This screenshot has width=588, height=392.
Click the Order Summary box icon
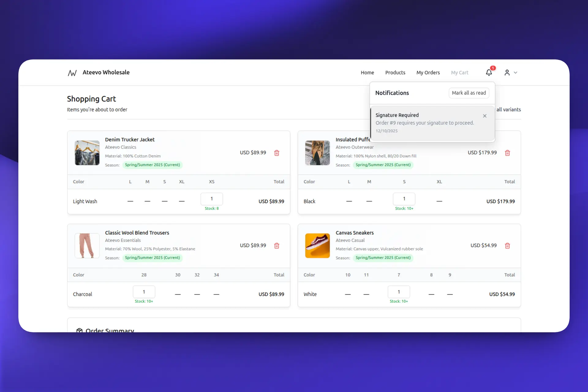click(79, 330)
